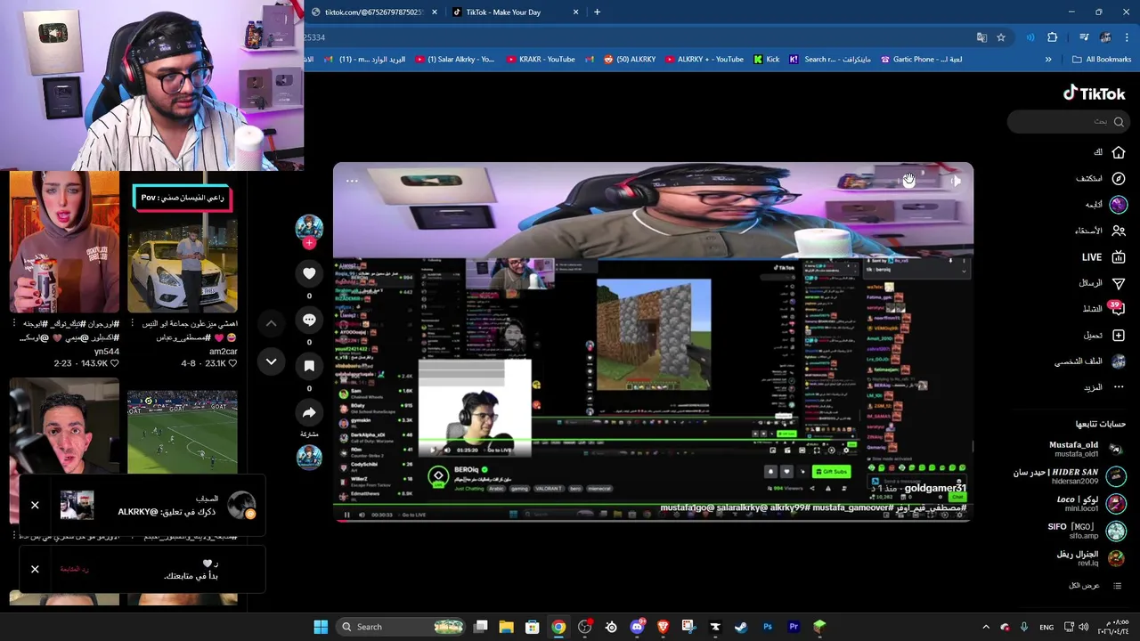Image resolution: width=1140 pixels, height=641 pixels.
Task: Go to next video with down chevron
Action: pos(271,361)
